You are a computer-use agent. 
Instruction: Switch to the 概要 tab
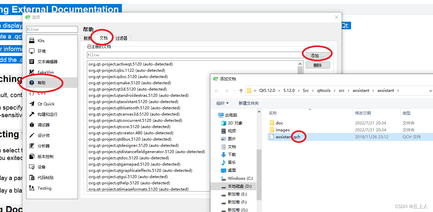(x=87, y=38)
